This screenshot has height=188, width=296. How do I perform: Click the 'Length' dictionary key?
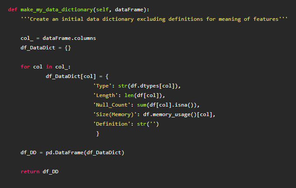[105, 95]
